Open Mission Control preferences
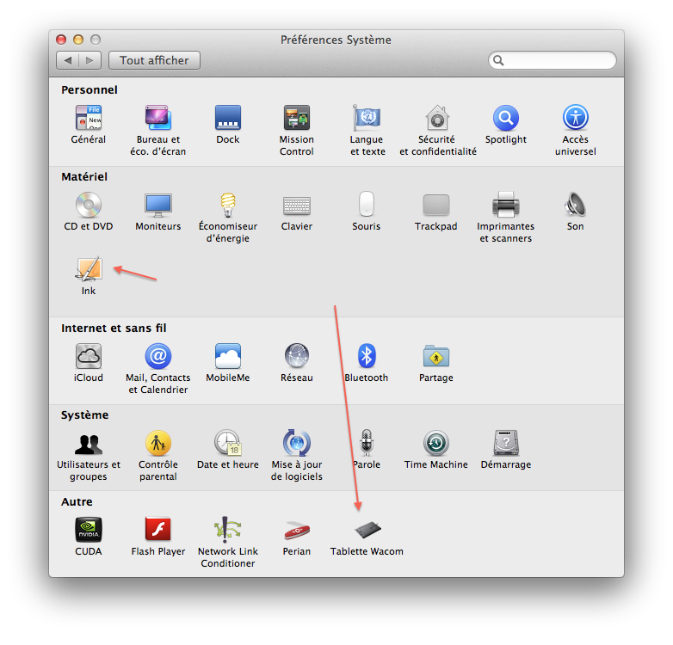The height and width of the screenshot is (645, 673). (296, 119)
